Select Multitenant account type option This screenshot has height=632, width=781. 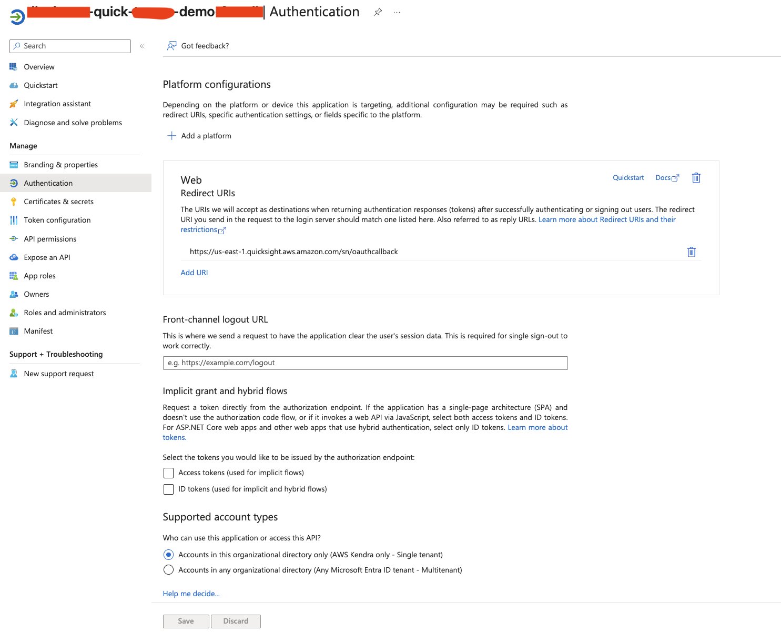coord(168,569)
